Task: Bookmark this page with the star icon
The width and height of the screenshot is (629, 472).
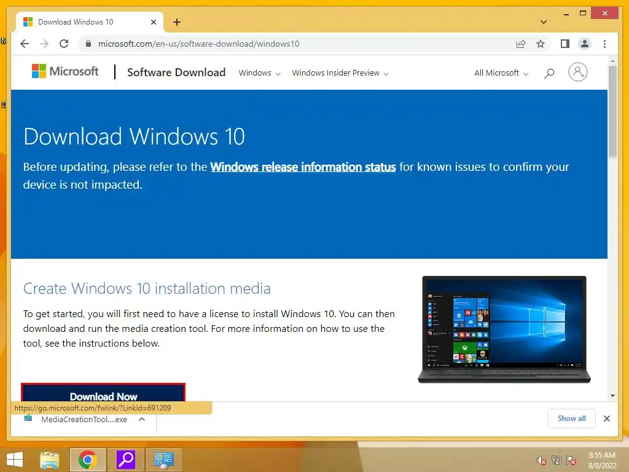Action: tap(541, 44)
